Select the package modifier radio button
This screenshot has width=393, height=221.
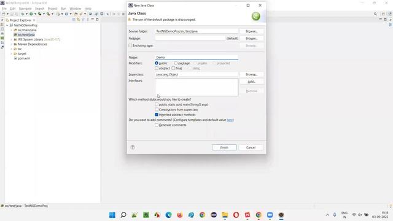point(176,63)
